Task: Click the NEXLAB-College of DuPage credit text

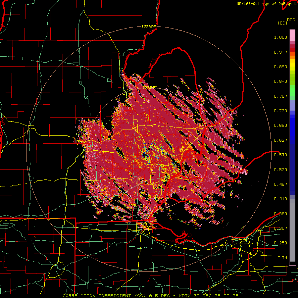Action: click(264, 4)
